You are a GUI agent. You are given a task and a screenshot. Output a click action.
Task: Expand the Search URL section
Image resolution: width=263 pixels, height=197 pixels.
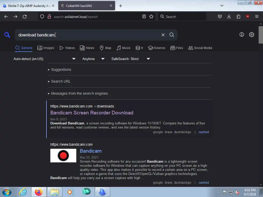pyautogui.click(x=59, y=81)
